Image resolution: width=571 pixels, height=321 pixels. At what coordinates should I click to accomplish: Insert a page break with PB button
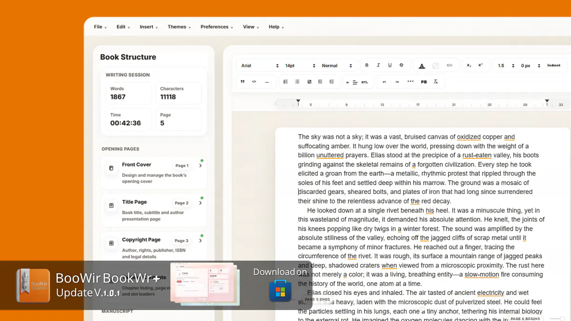pos(423,82)
